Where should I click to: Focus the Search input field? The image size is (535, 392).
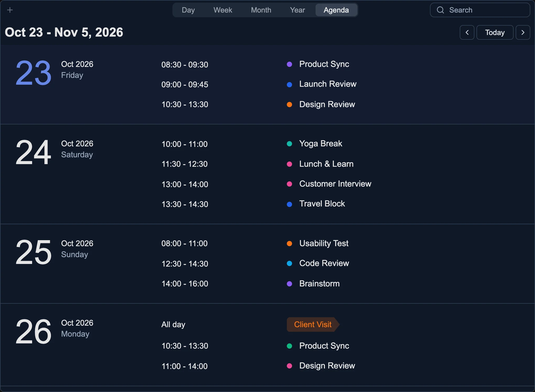tap(480, 10)
